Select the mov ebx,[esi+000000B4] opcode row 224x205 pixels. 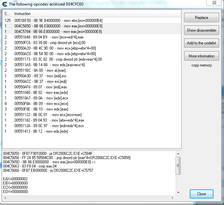59,20
